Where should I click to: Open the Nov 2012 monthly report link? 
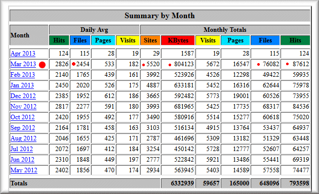tap(23, 107)
